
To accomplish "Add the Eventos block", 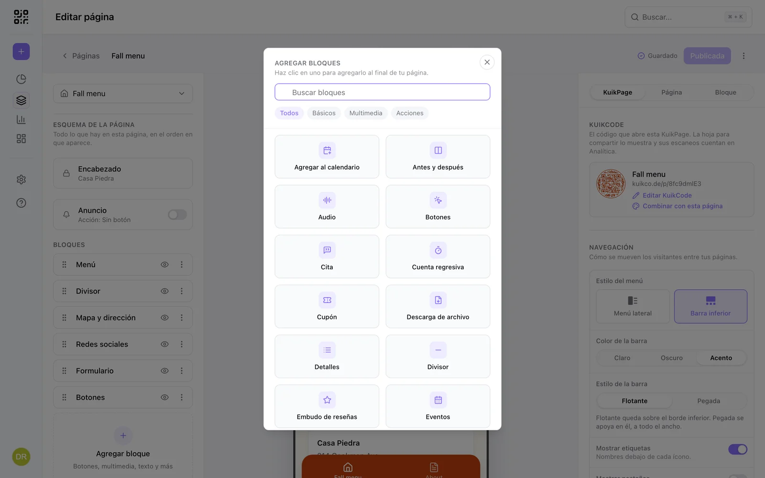I will (x=438, y=406).
